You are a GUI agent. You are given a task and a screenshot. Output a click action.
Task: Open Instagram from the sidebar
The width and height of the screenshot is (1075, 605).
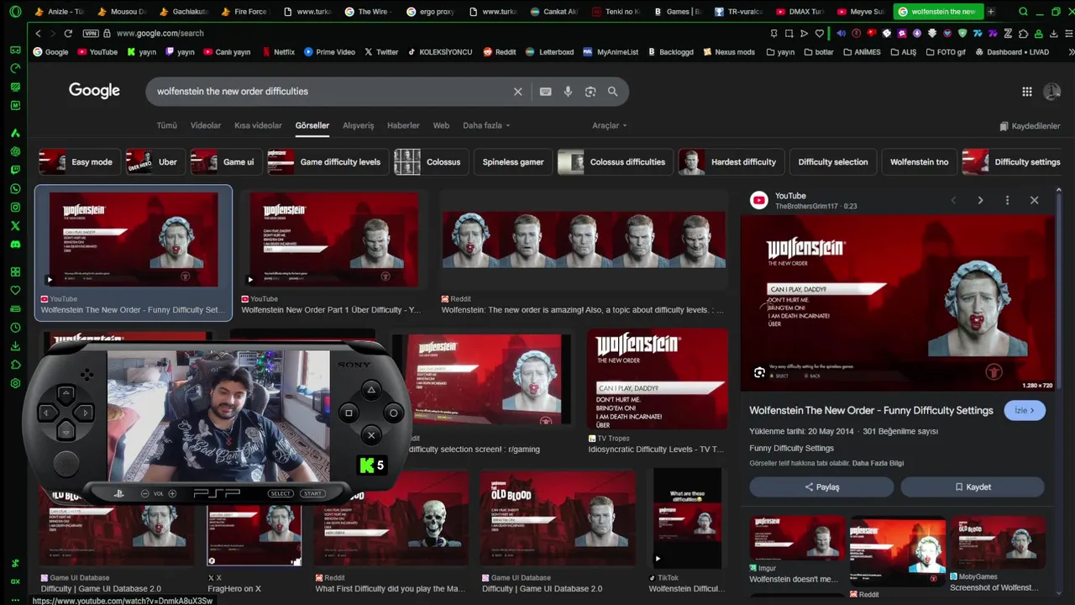tap(15, 207)
